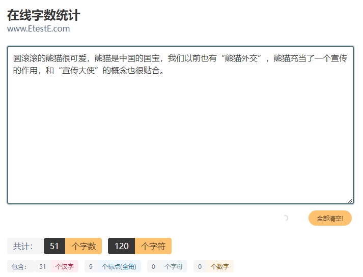
Task: Click the 个汉字 count badge
Action: coord(65,267)
